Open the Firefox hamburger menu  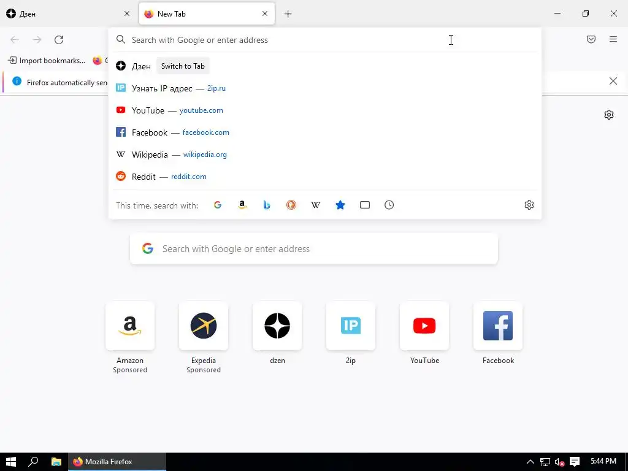pos(613,39)
